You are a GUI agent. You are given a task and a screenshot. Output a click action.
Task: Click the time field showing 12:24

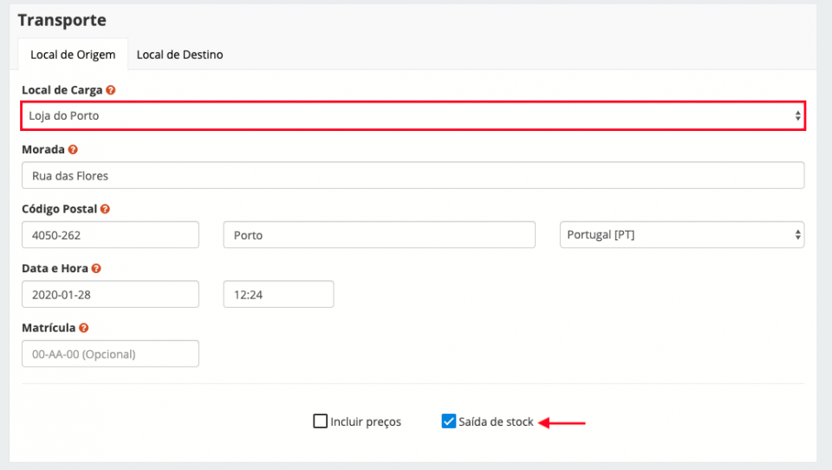click(278, 294)
